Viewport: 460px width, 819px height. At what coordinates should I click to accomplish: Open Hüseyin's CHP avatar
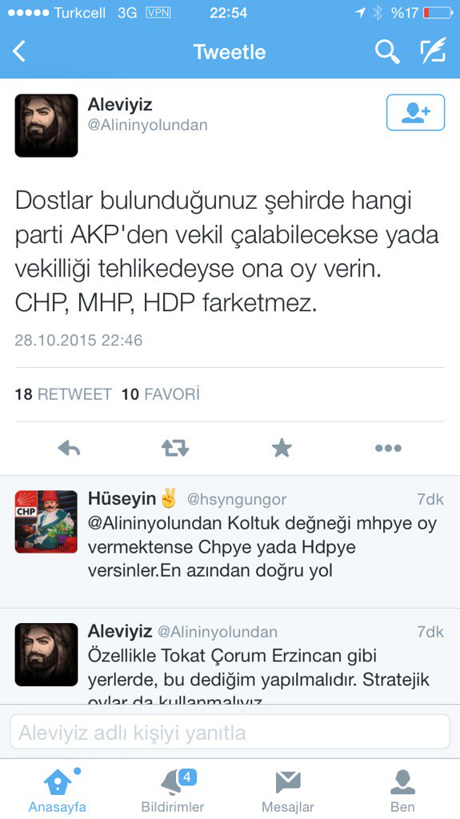coord(46,521)
